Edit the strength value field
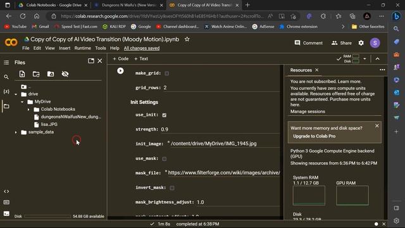The height and width of the screenshot is (228, 405). tap(220, 129)
